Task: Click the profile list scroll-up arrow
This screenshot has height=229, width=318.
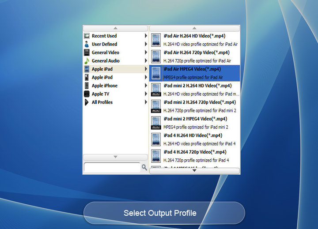Action: [194, 28]
